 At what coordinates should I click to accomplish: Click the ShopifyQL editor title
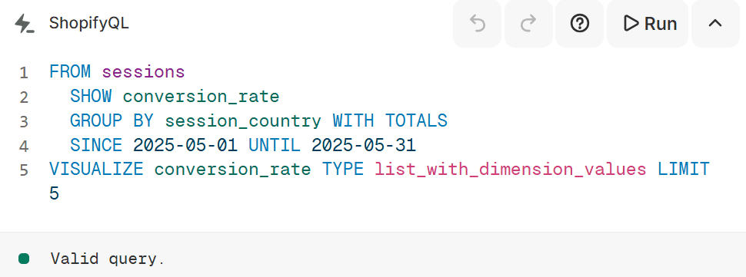click(x=89, y=24)
